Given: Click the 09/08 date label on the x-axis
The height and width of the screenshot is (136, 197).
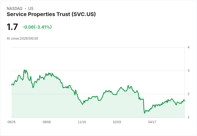Looking at the screenshot, I should point(47,122).
